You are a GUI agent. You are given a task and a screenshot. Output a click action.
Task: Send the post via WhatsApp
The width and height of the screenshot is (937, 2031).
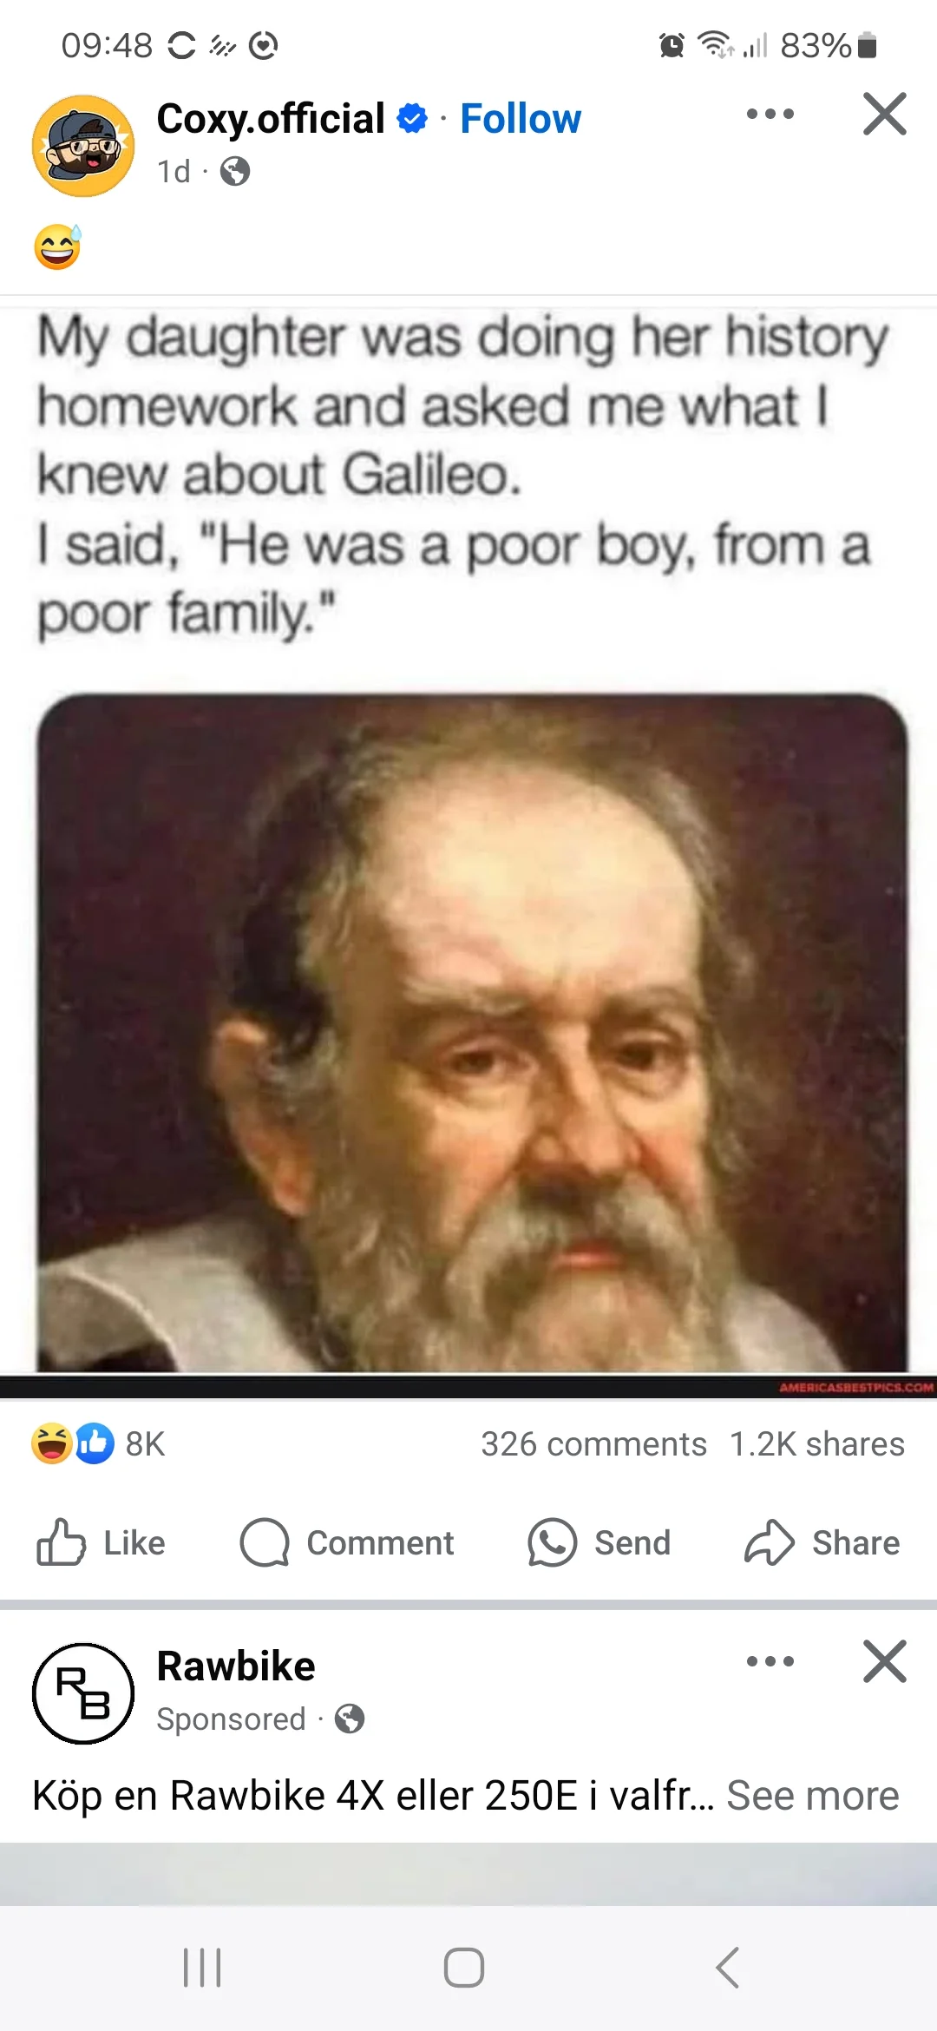click(600, 1542)
